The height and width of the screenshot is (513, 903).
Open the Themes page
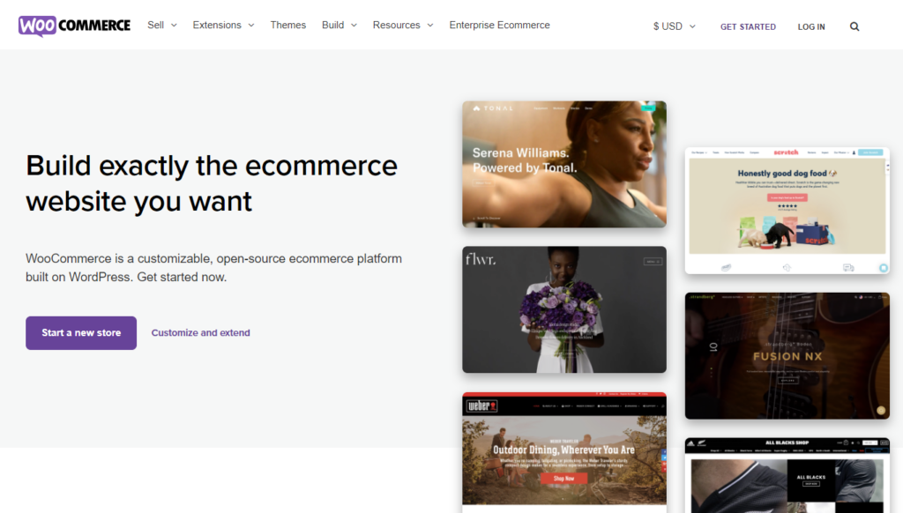(x=288, y=26)
